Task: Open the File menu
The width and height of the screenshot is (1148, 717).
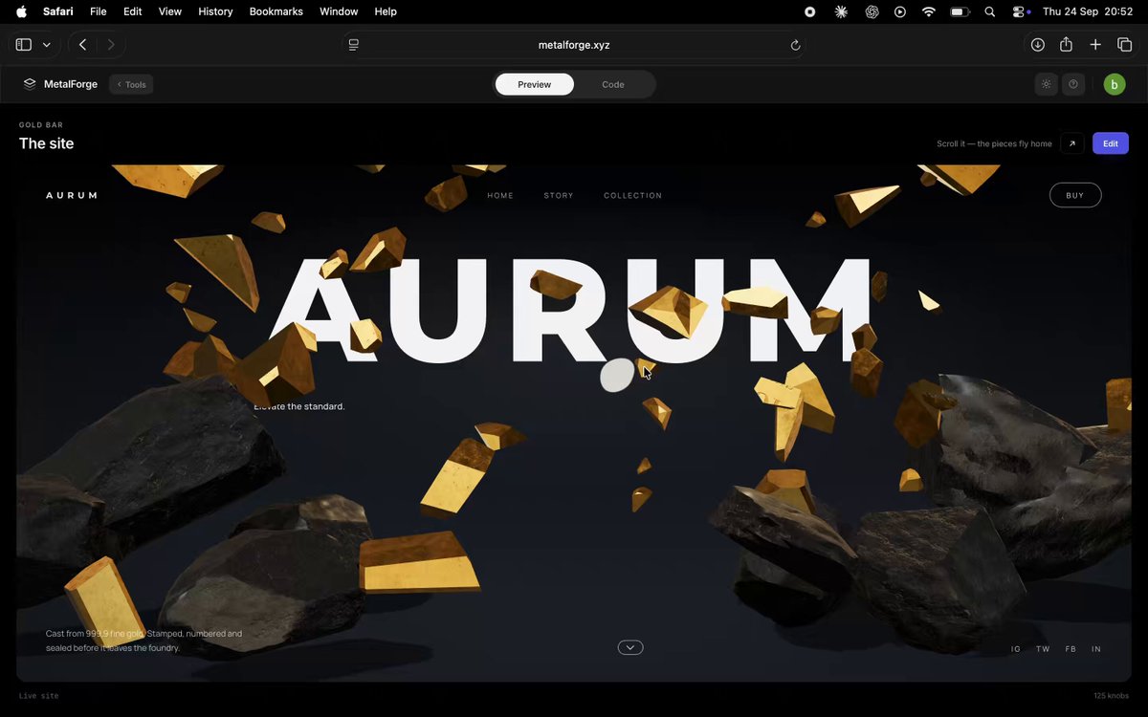Action: coord(99,11)
